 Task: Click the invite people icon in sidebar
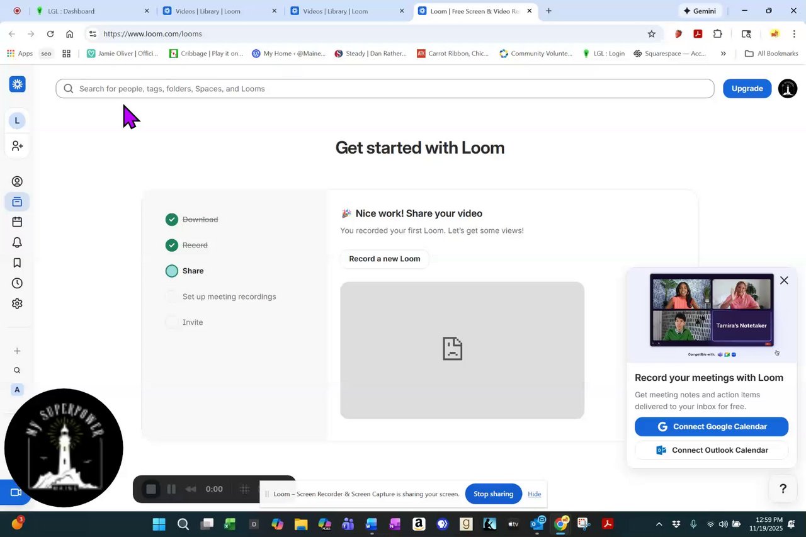[17, 146]
